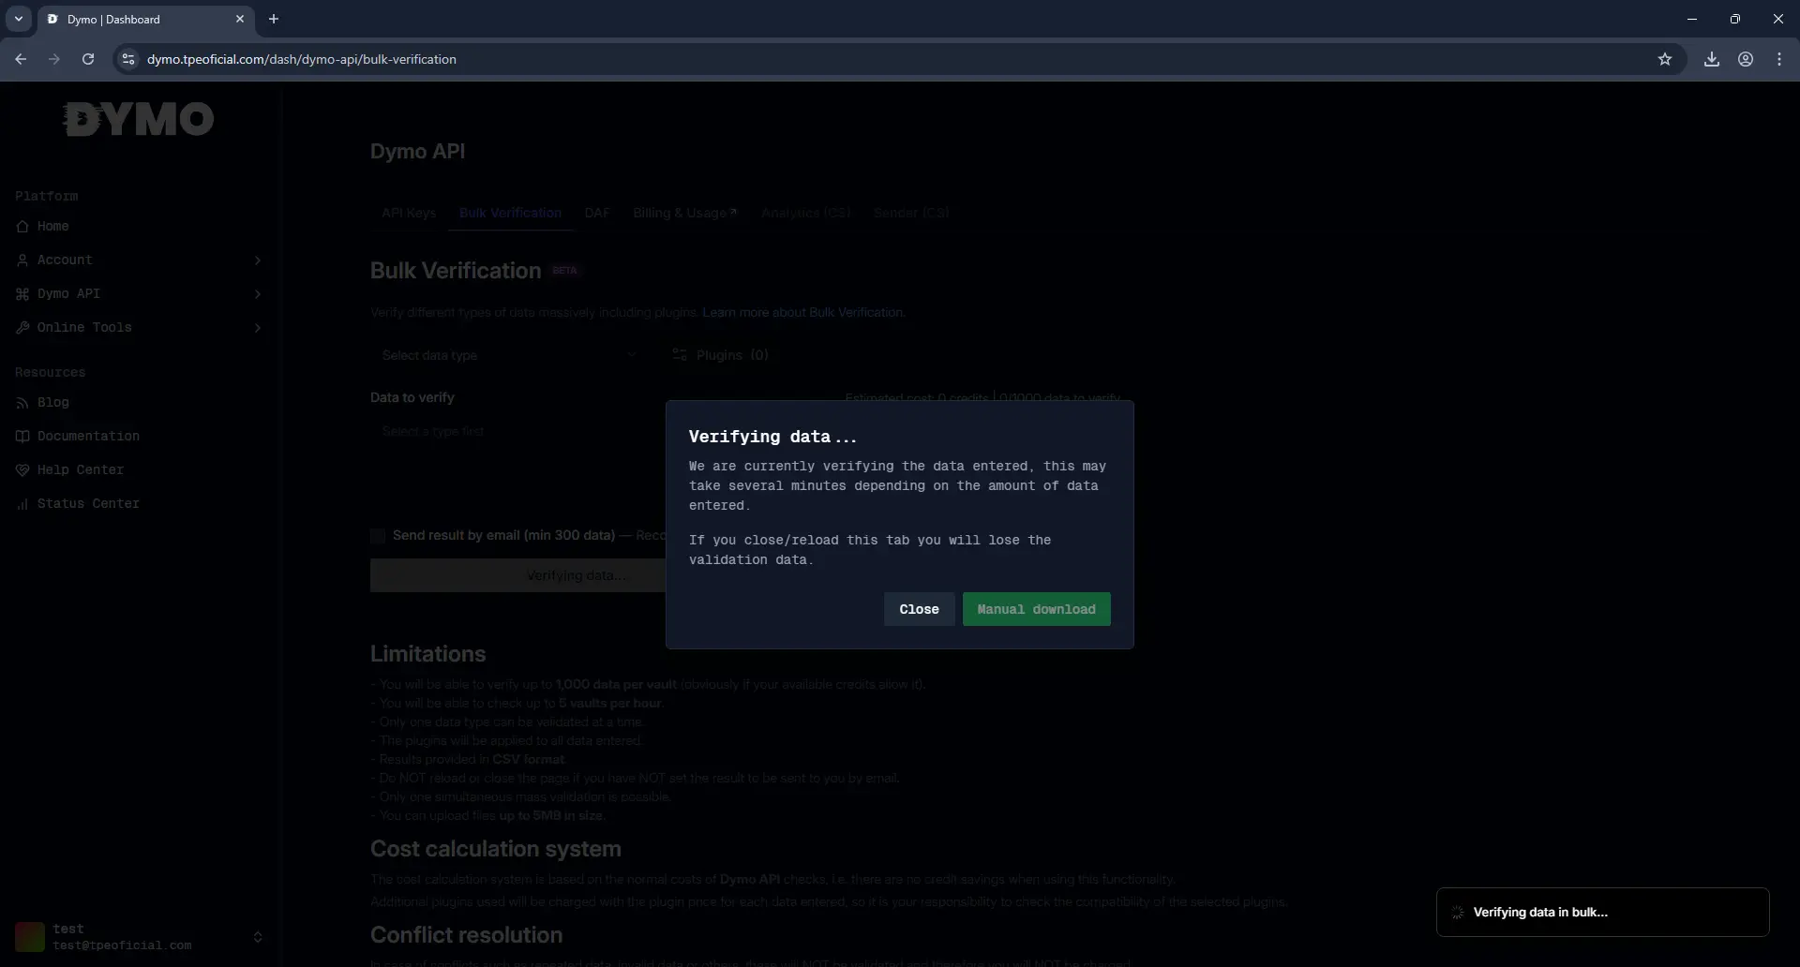Open the Documentation book icon

point(22,437)
